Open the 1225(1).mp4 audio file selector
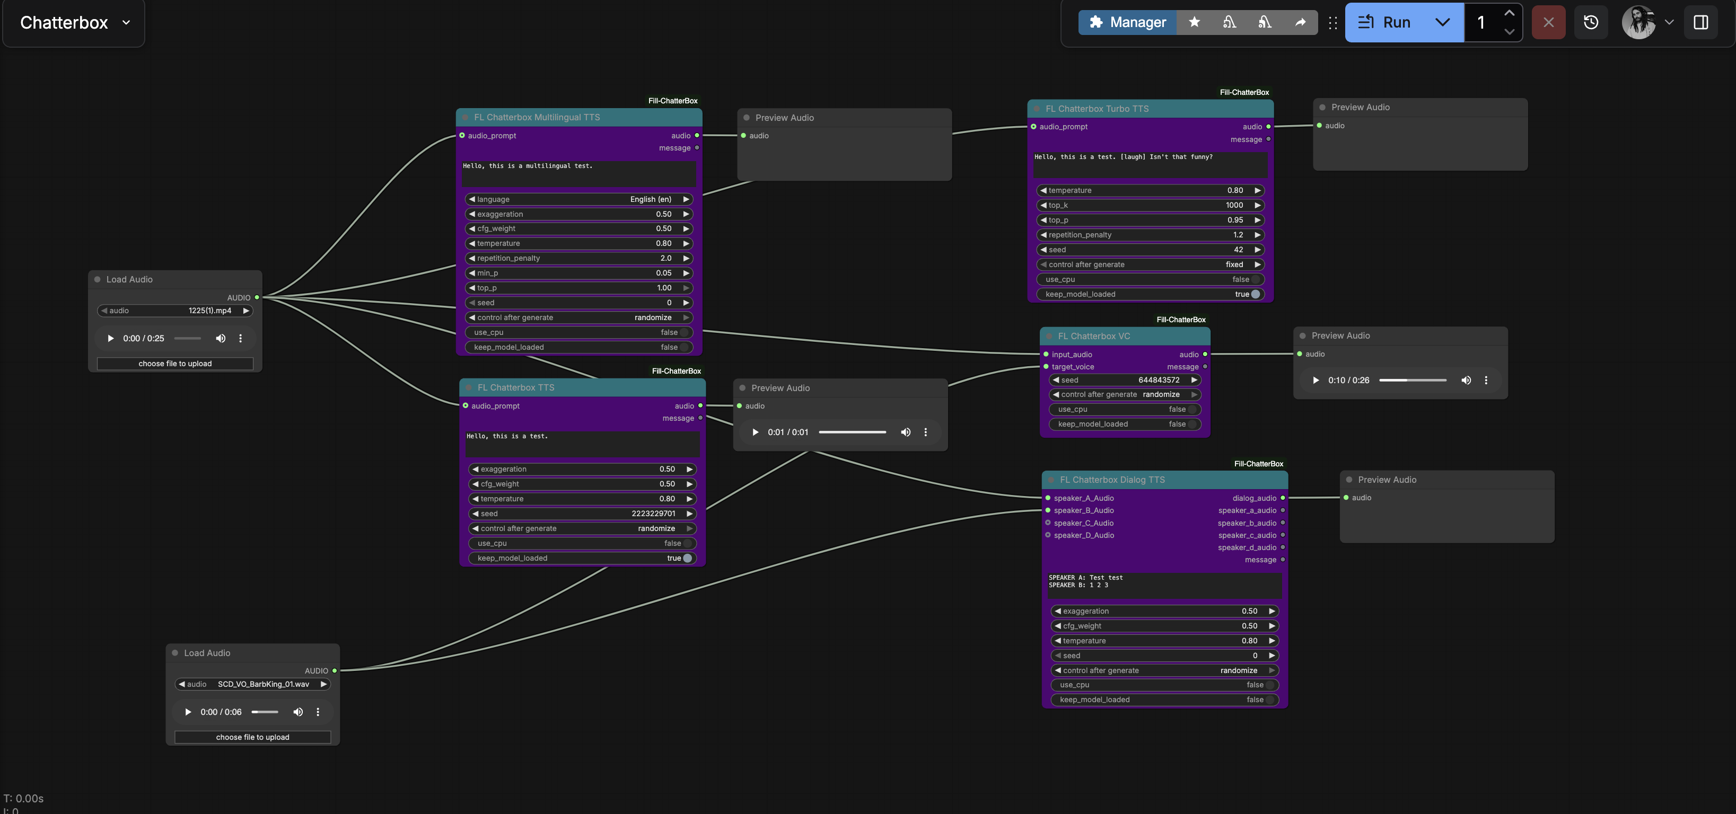 (x=175, y=311)
